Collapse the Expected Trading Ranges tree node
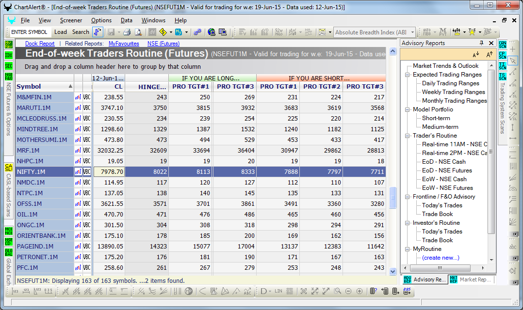523x310 pixels. [x=407, y=75]
